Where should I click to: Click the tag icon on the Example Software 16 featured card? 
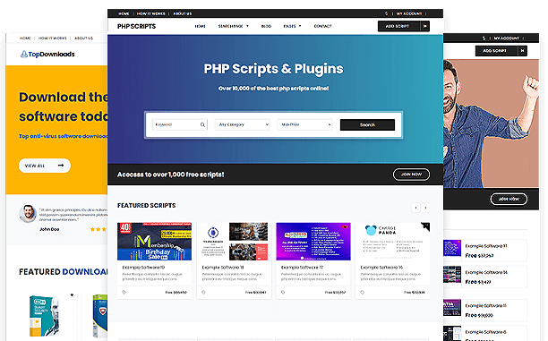point(362,292)
